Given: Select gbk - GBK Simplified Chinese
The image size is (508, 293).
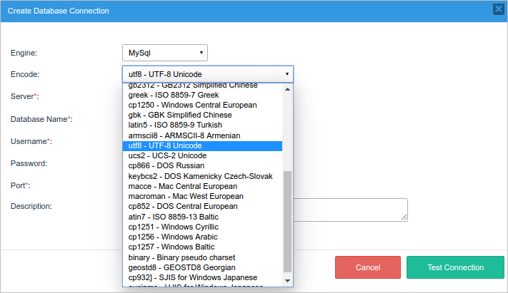Looking at the screenshot, I should 179,115.
